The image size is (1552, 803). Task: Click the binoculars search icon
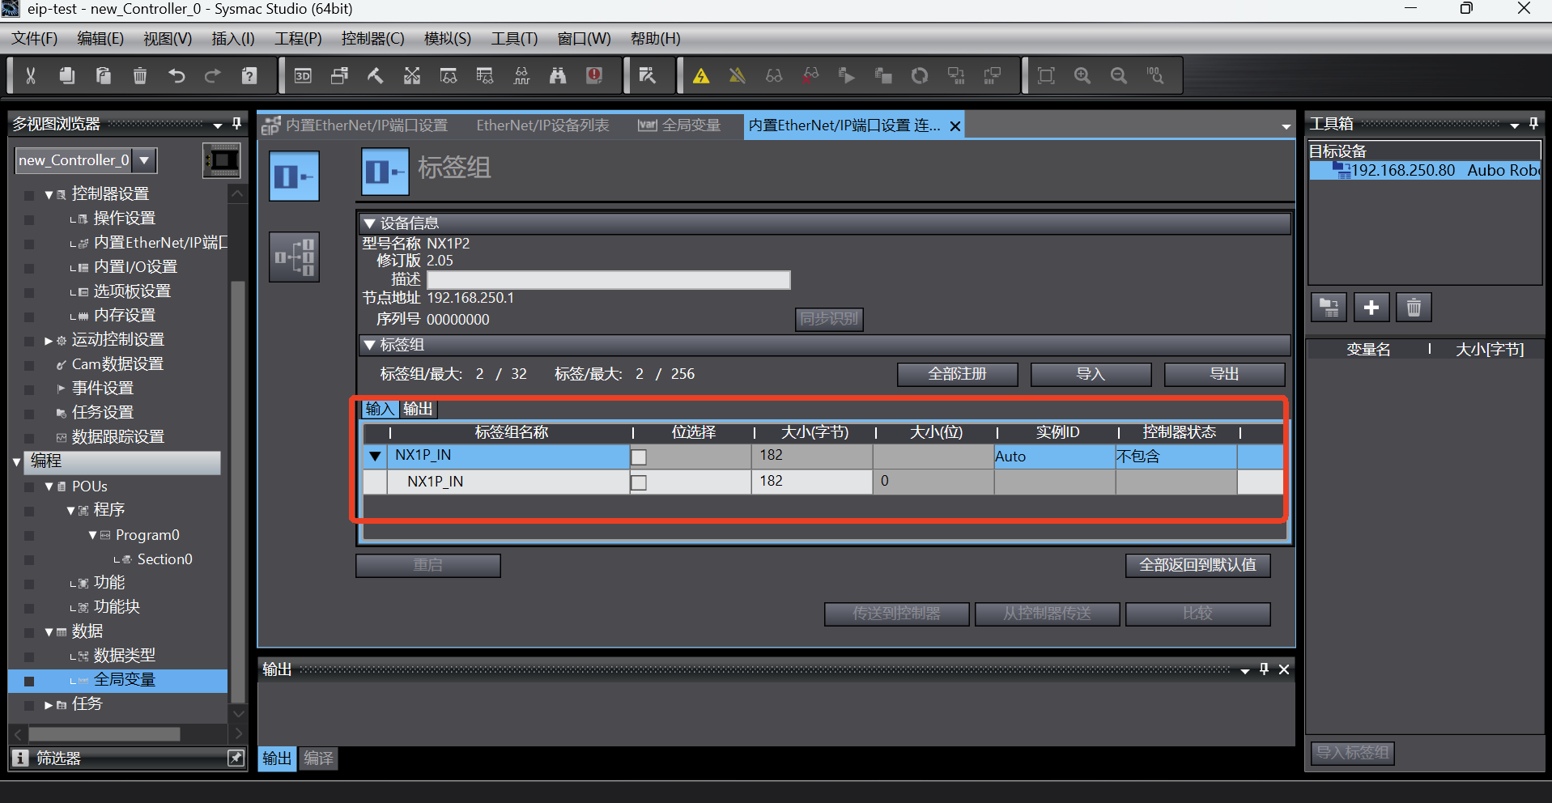(x=558, y=76)
